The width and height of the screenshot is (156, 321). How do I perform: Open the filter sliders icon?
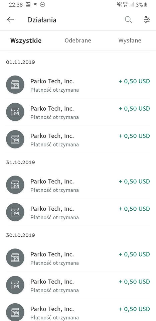point(147,20)
